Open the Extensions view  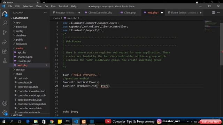tap(5, 51)
